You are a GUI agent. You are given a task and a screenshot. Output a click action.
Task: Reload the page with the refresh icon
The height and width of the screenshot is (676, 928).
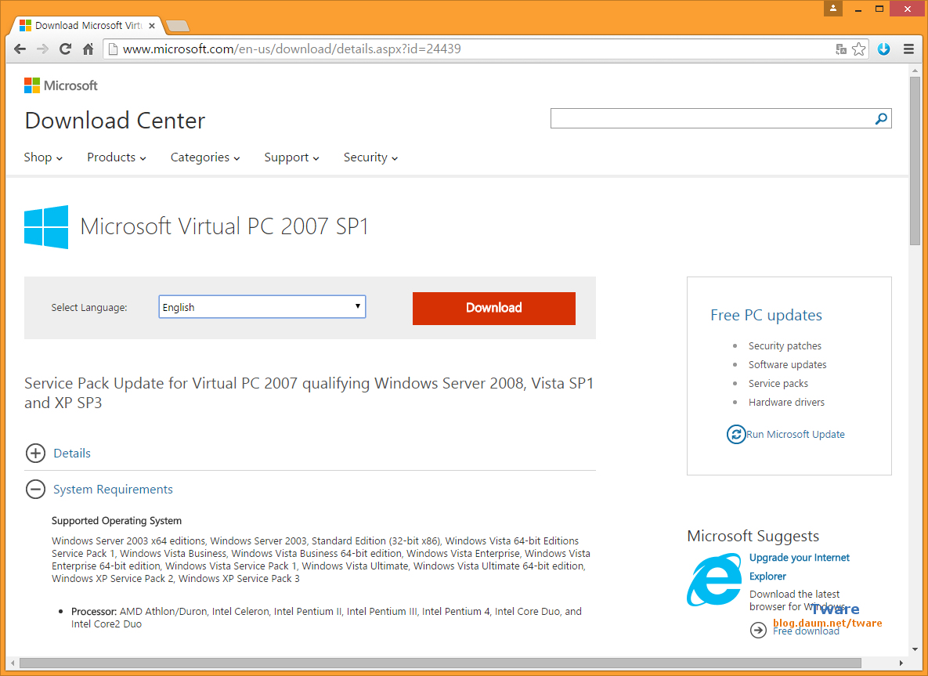pos(65,49)
